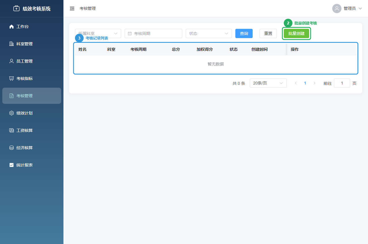368x244 pixels.
Task: Click the 查询 search button
Action: pos(244,33)
